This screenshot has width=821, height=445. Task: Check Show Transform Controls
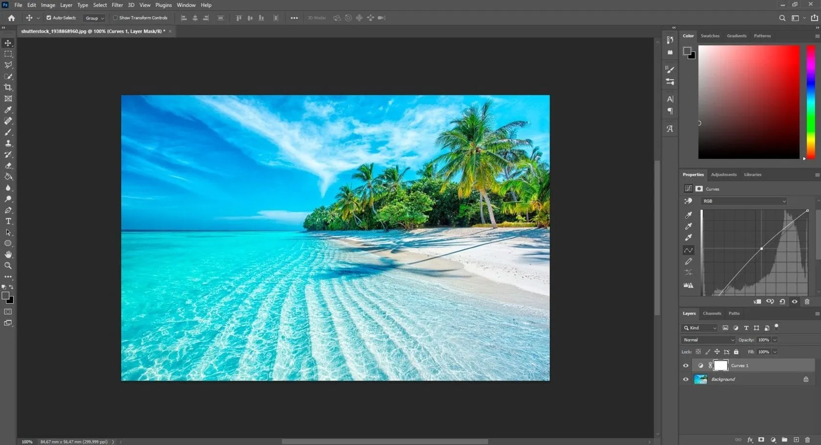coord(115,18)
